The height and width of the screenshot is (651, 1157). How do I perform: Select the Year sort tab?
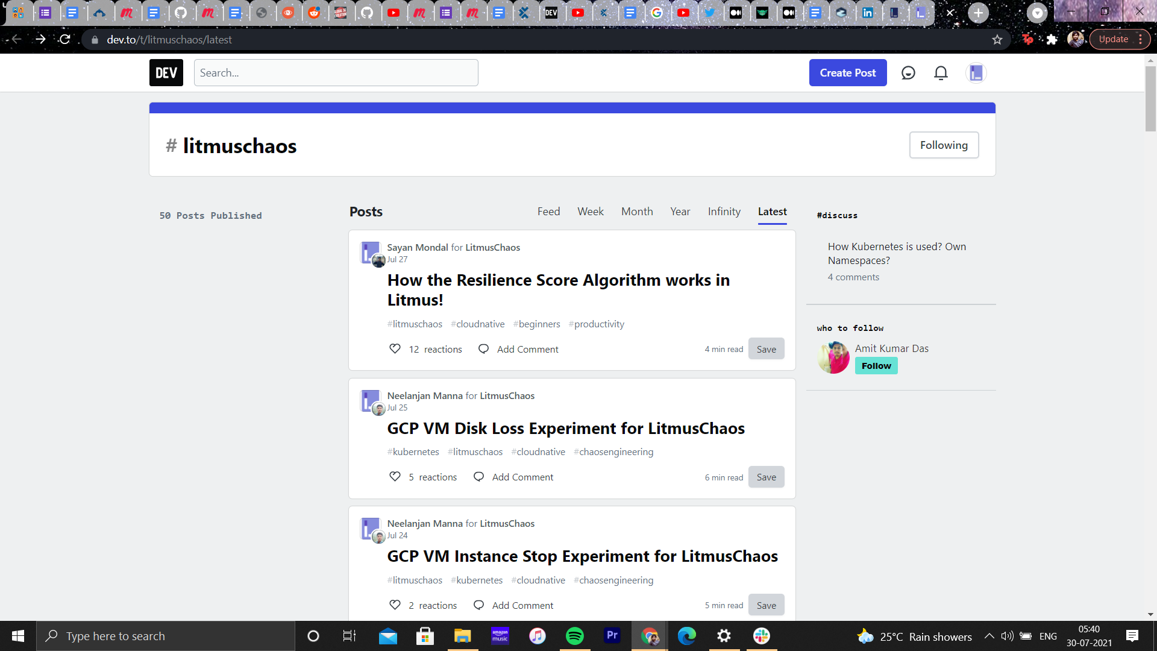[680, 212]
